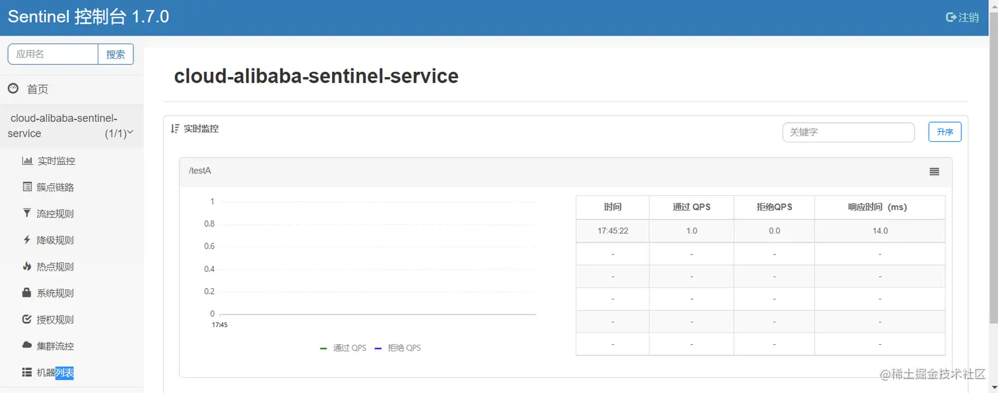Viewport: 998px width, 393px height.
Task: Open 热点规则 in the sidebar
Action: pos(55,266)
